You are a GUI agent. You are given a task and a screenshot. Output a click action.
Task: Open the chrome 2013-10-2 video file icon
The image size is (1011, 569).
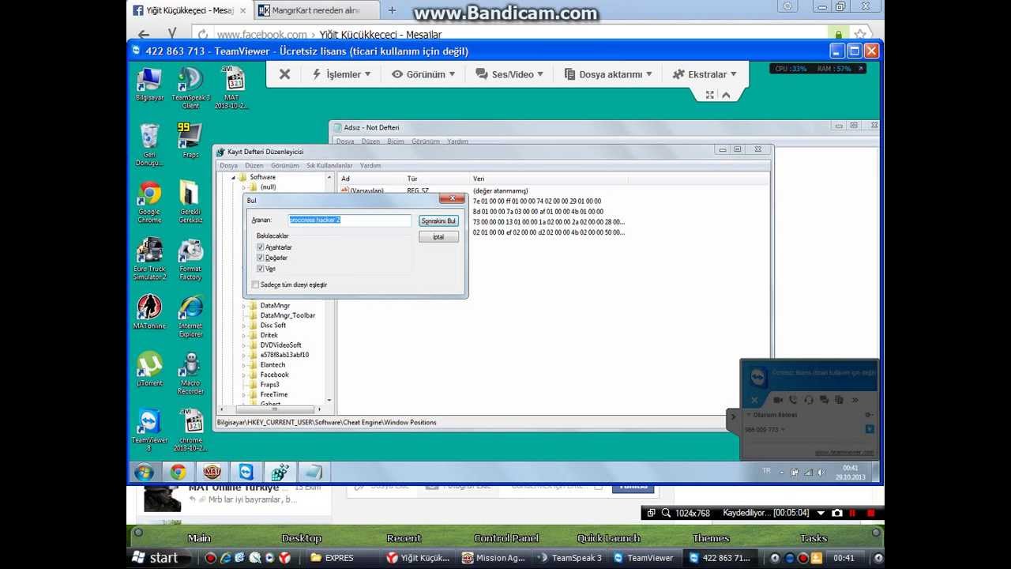190,431
